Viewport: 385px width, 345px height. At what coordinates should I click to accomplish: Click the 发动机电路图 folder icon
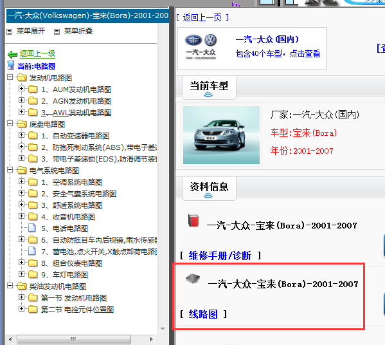click(x=22, y=78)
